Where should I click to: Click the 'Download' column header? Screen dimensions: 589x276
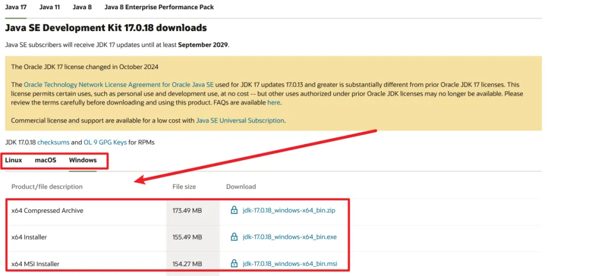241,187
